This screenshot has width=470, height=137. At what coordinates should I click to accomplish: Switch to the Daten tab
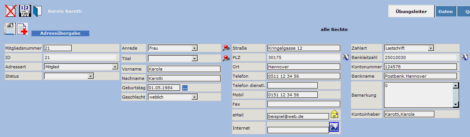(446, 12)
